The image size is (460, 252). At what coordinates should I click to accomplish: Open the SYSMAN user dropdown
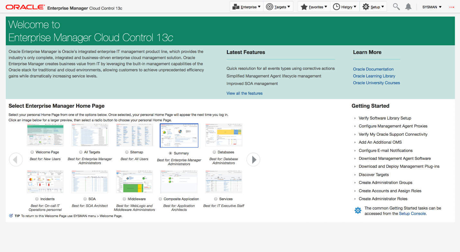(x=432, y=7)
